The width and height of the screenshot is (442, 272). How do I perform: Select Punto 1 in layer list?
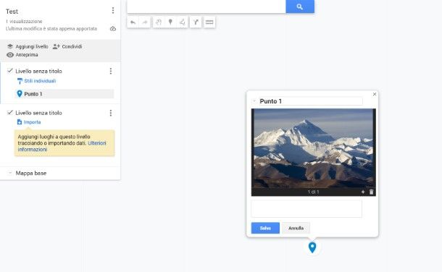pos(64,94)
